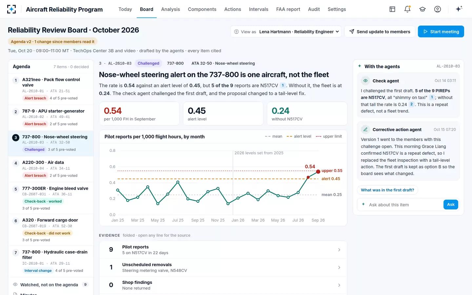Click the 0.24 without N517CV stat card
The image size is (472, 295).
tap(307, 114)
